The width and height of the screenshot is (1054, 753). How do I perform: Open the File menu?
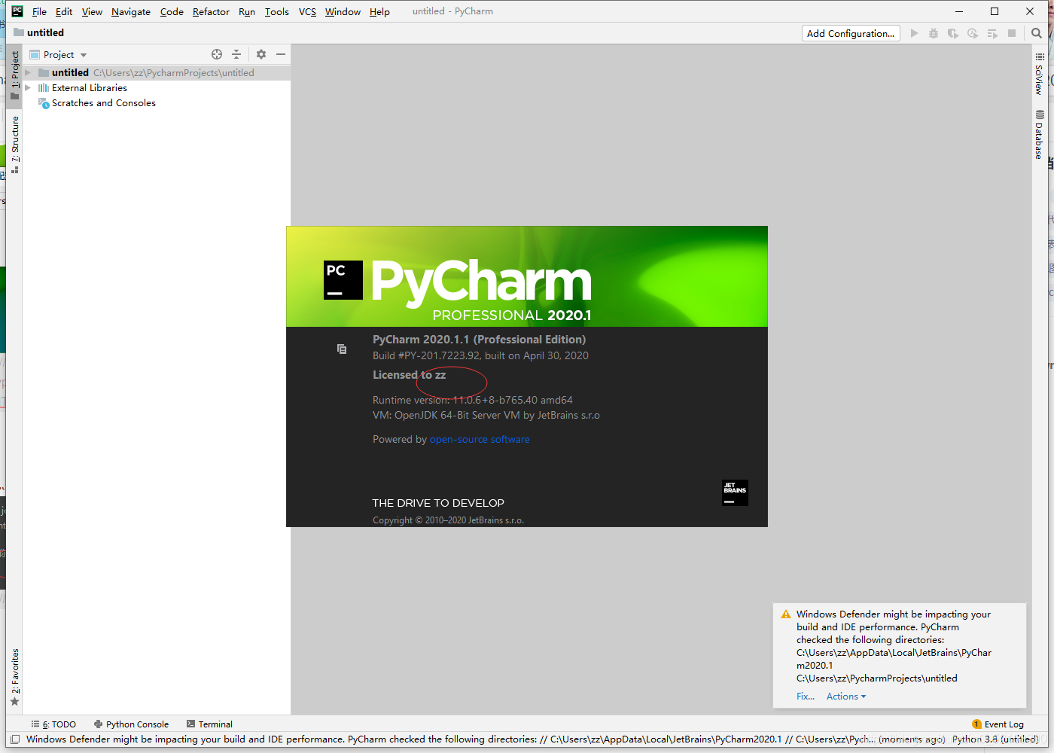pyautogui.click(x=39, y=11)
